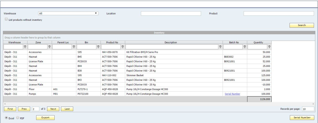Sort by the Quantity column header
Screen dimensions: 318x123
coord(258,43)
